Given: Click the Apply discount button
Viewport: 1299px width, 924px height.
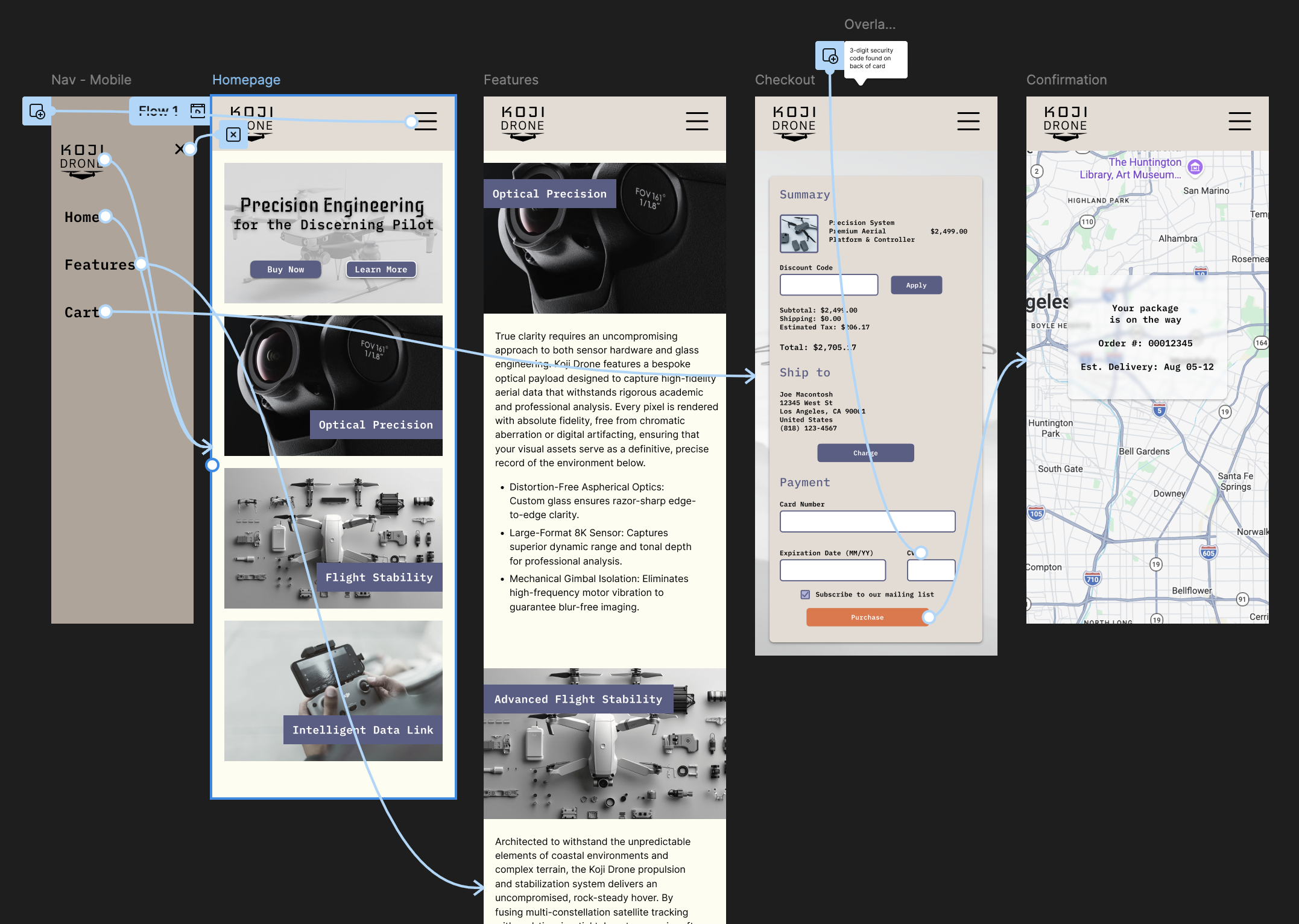Looking at the screenshot, I should point(916,285).
